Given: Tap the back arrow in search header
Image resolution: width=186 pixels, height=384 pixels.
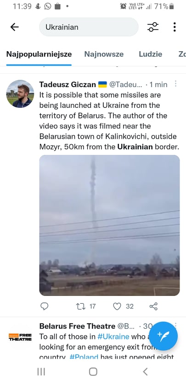Looking at the screenshot, I should (14, 27).
